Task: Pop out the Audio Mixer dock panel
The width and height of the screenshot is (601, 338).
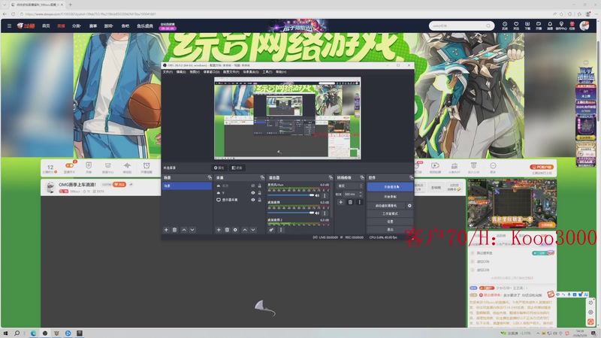Action: click(331, 178)
